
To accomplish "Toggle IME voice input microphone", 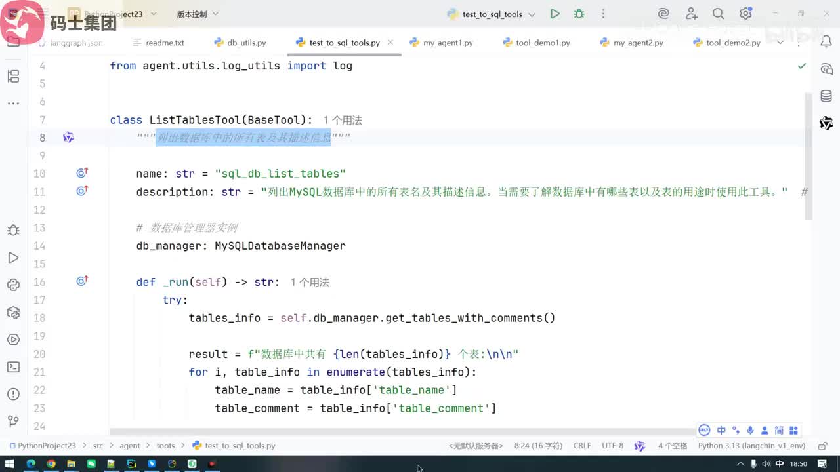I will (750, 431).
